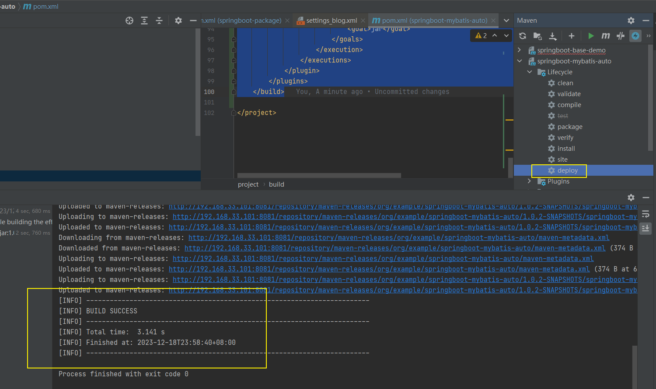Open project panel options gear
Image resolution: width=656 pixels, height=389 pixels.
click(x=178, y=21)
